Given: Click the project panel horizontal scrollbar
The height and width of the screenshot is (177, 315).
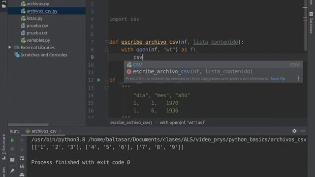Looking at the screenshot, I should 28,124.
